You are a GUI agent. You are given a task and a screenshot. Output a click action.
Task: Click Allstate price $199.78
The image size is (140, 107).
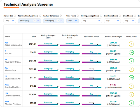click(32, 69)
